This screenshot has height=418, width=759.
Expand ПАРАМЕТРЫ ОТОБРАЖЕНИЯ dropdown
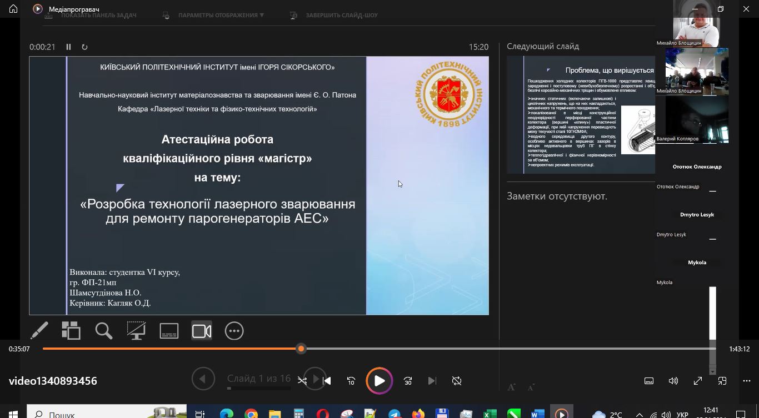pos(214,15)
